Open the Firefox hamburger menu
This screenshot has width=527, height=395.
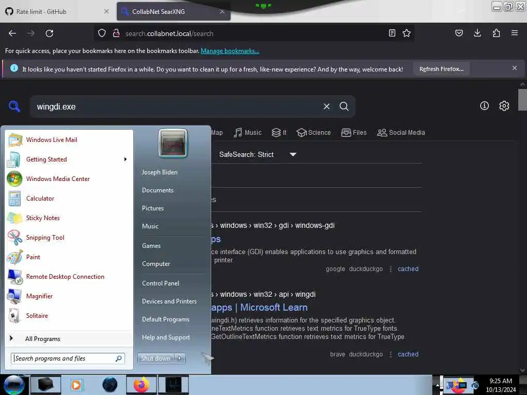point(515,33)
